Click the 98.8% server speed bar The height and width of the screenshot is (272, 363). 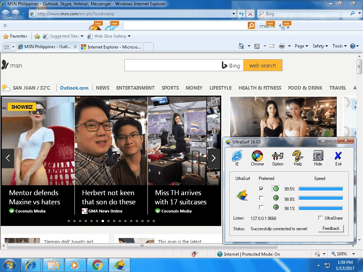click(320, 198)
